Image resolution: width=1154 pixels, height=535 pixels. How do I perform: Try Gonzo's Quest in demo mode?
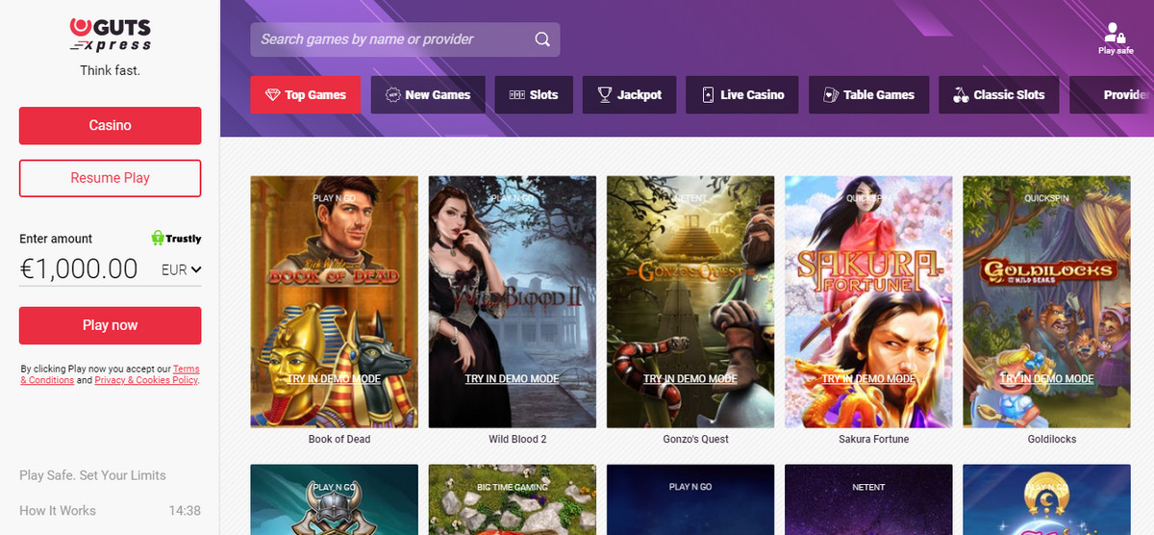690,379
